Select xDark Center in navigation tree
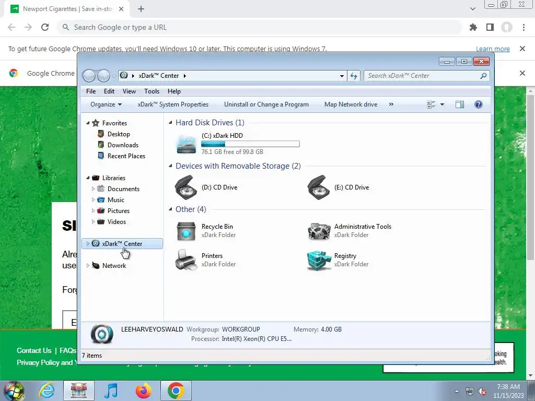The image size is (535, 401). click(122, 243)
